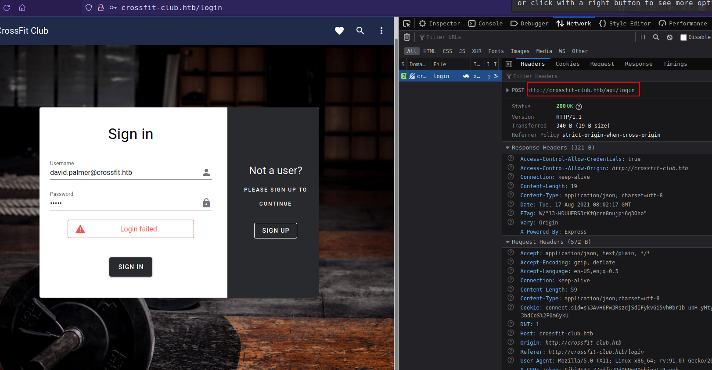Screen dimensions: 712x370
Task: Click the search icon in CrossFit Club header
Action: [x=360, y=31]
